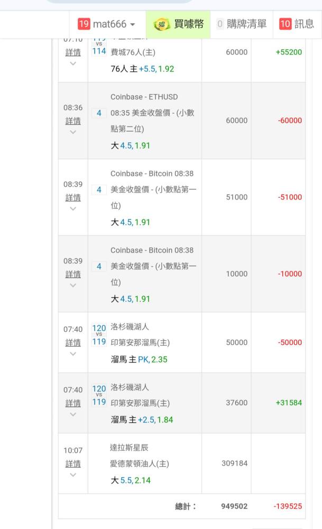Open 詳情 link for the 51000 Bitcoin bet
This screenshot has width=322, height=529.
[x=73, y=197]
